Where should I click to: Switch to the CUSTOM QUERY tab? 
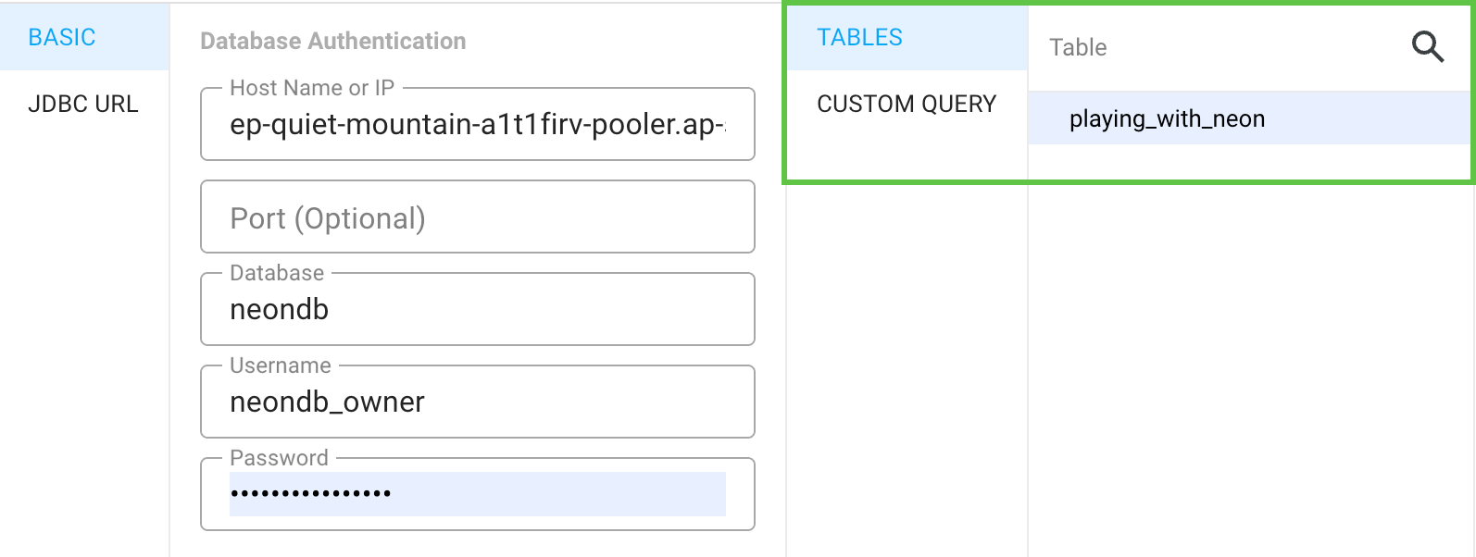(x=907, y=104)
